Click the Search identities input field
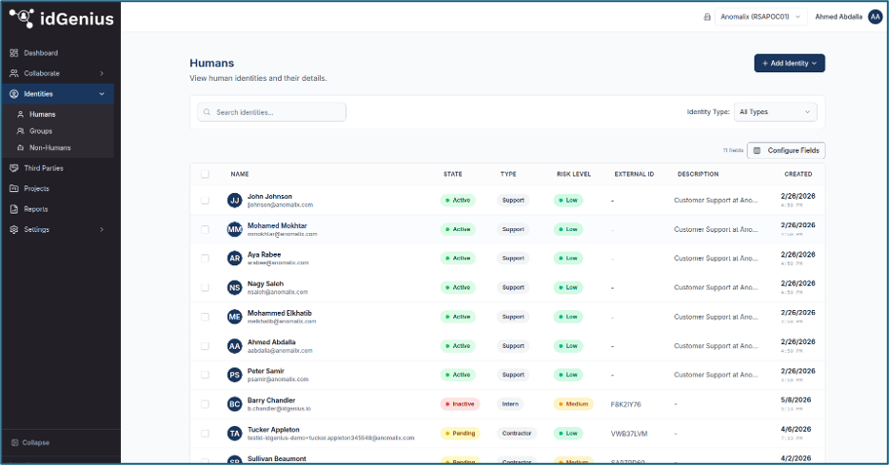This screenshot has width=889, height=465. (271, 112)
